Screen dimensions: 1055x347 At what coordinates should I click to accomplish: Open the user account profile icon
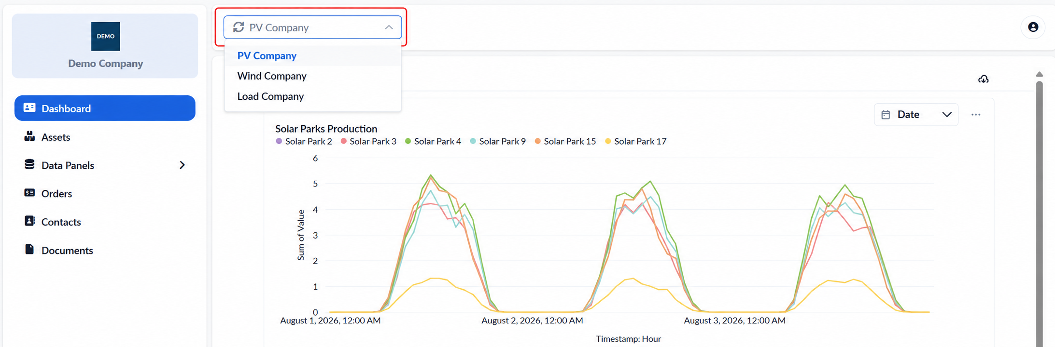pyautogui.click(x=1033, y=27)
